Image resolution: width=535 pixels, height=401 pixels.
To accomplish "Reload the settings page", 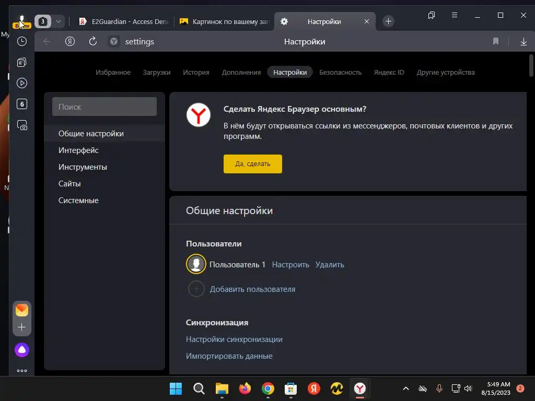I will coord(93,42).
